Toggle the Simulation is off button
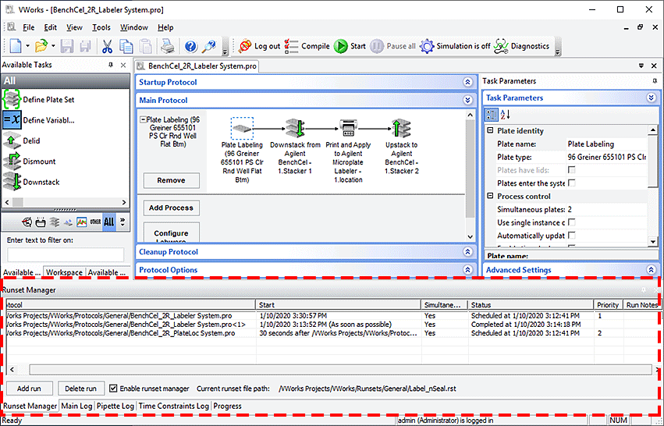 point(455,46)
